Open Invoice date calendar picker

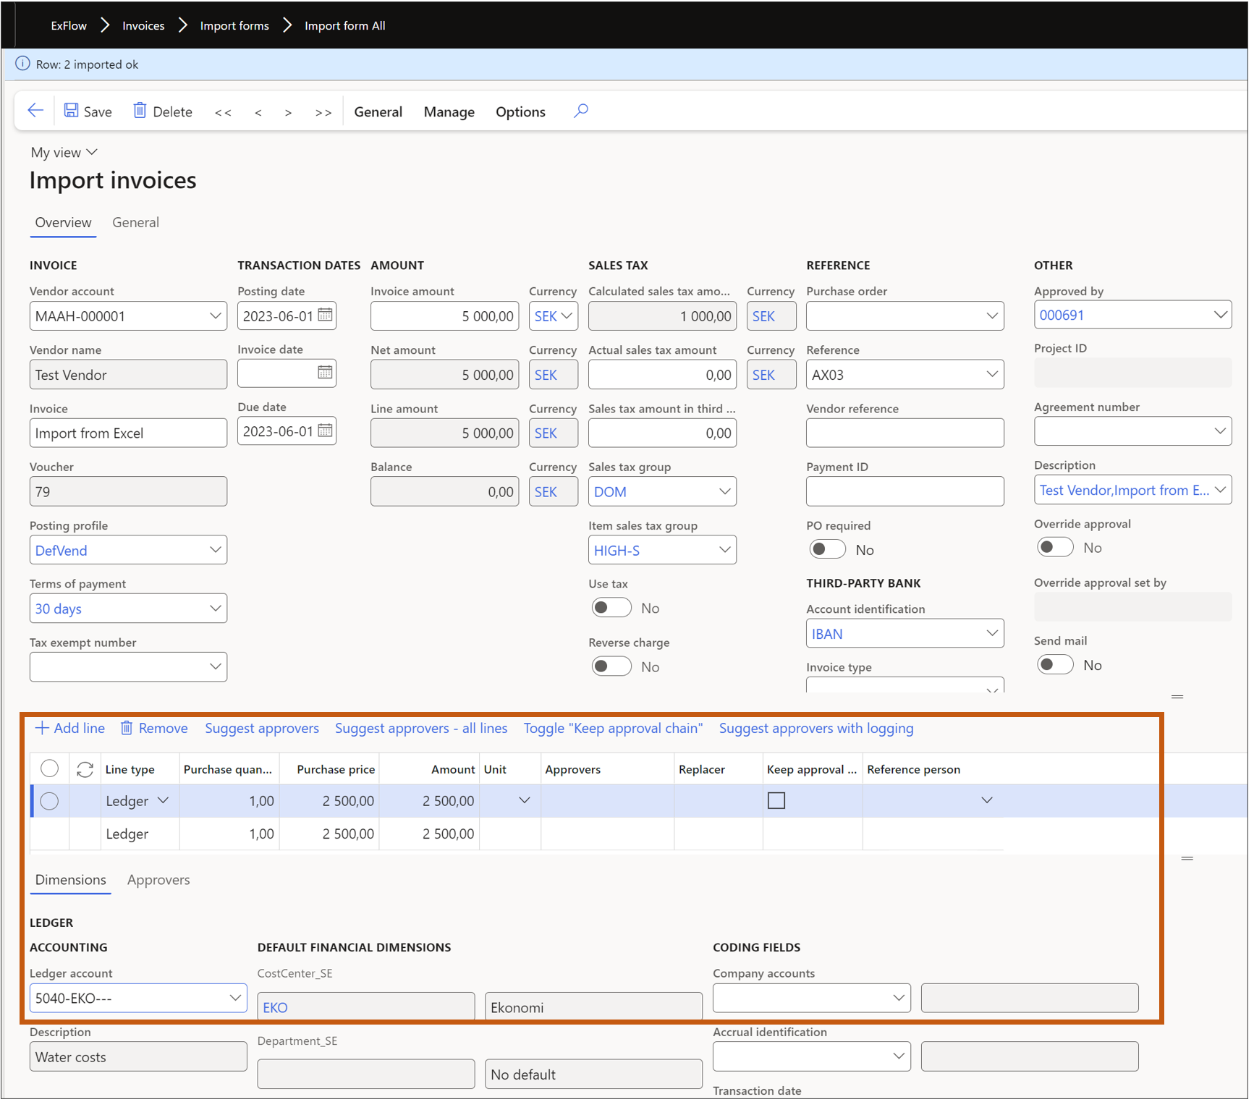coord(326,373)
